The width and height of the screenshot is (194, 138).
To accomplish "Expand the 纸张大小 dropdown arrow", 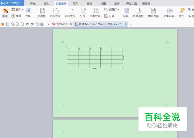I will (77, 16).
